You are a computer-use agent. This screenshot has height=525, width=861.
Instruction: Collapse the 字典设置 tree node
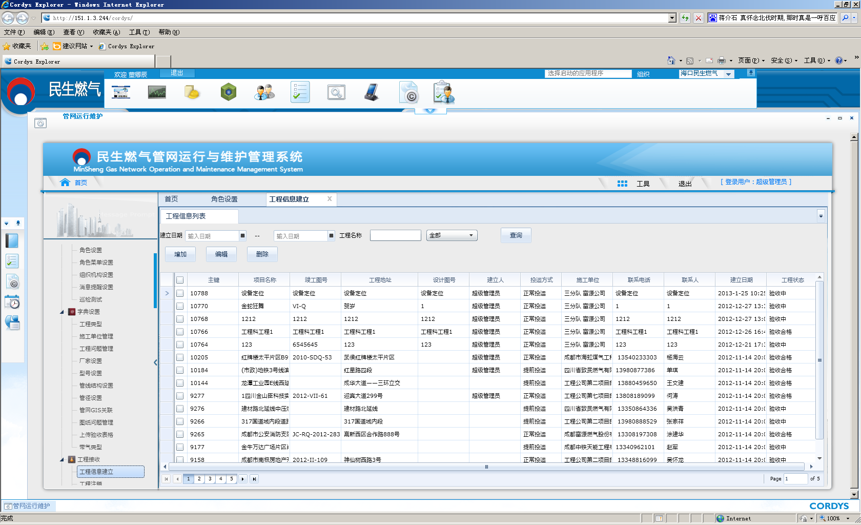tap(62, 312)
